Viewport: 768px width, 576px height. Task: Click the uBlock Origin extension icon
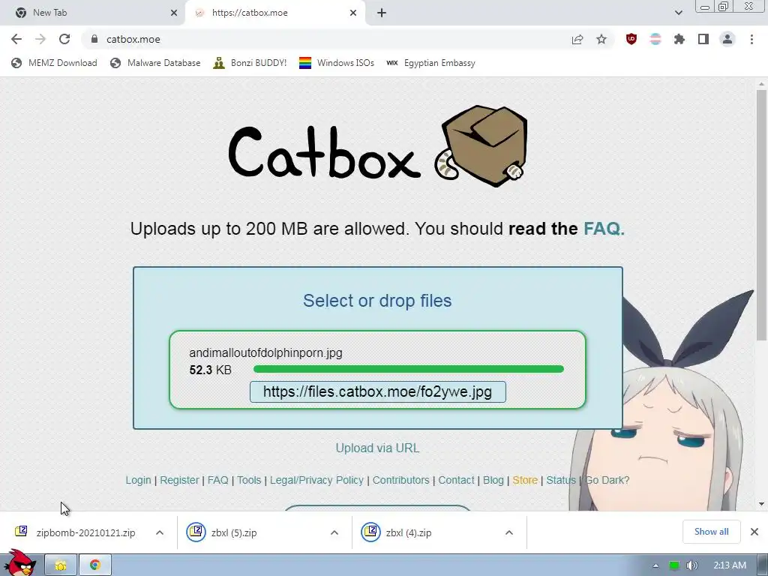pos(631,39)
